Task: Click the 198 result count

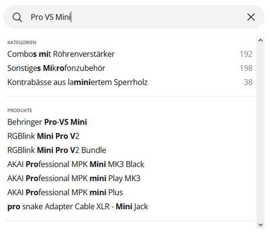Action: click(246, 68)
